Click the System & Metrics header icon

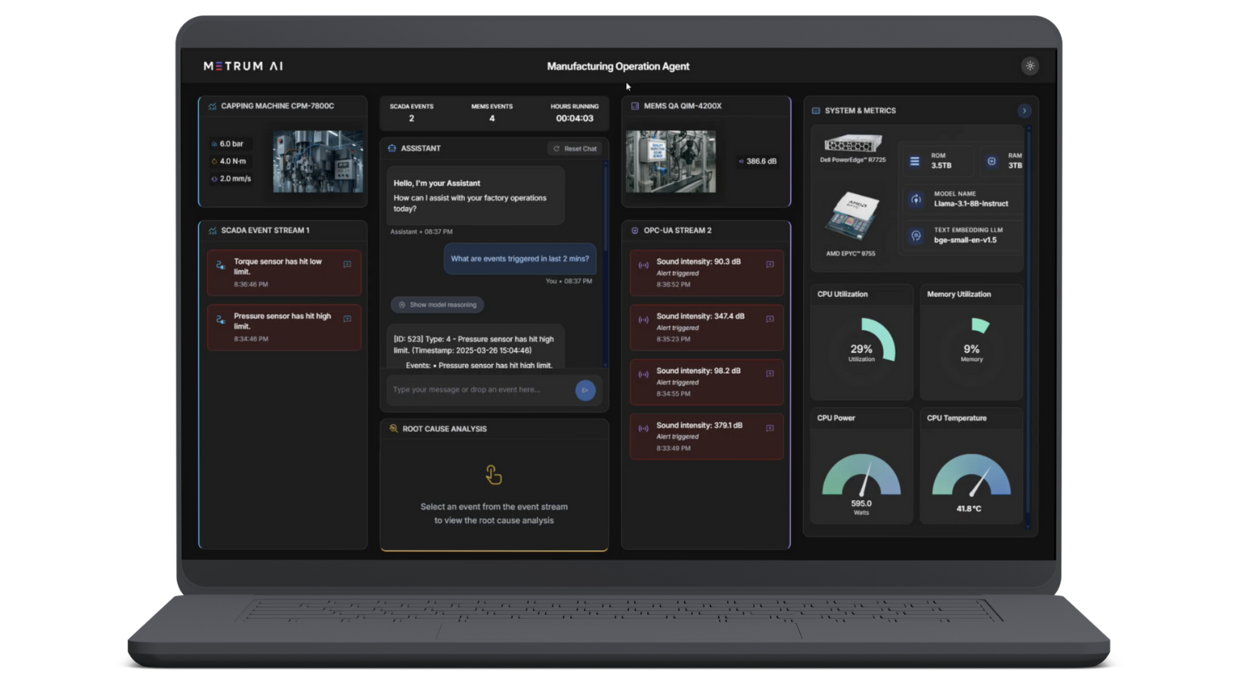(816, 110)
